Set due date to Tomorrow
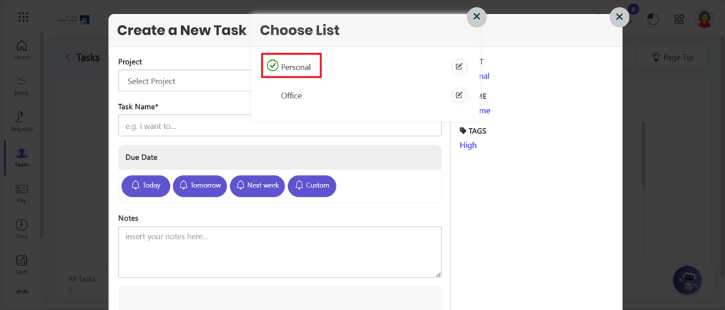Image resolution: width=725 pixels, height=310 pixels. (x=200, y=185)
